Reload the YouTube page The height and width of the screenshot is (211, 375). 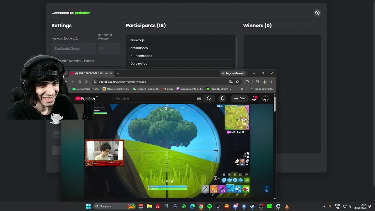80,82
